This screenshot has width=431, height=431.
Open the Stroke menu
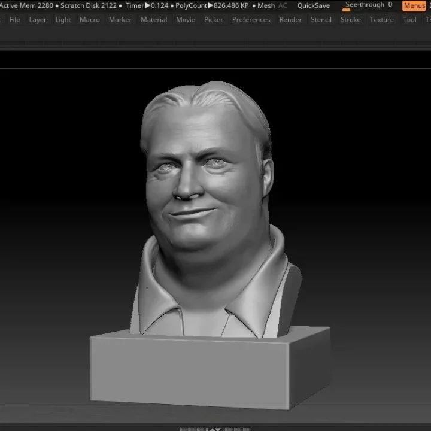click(x=351, y=20)
